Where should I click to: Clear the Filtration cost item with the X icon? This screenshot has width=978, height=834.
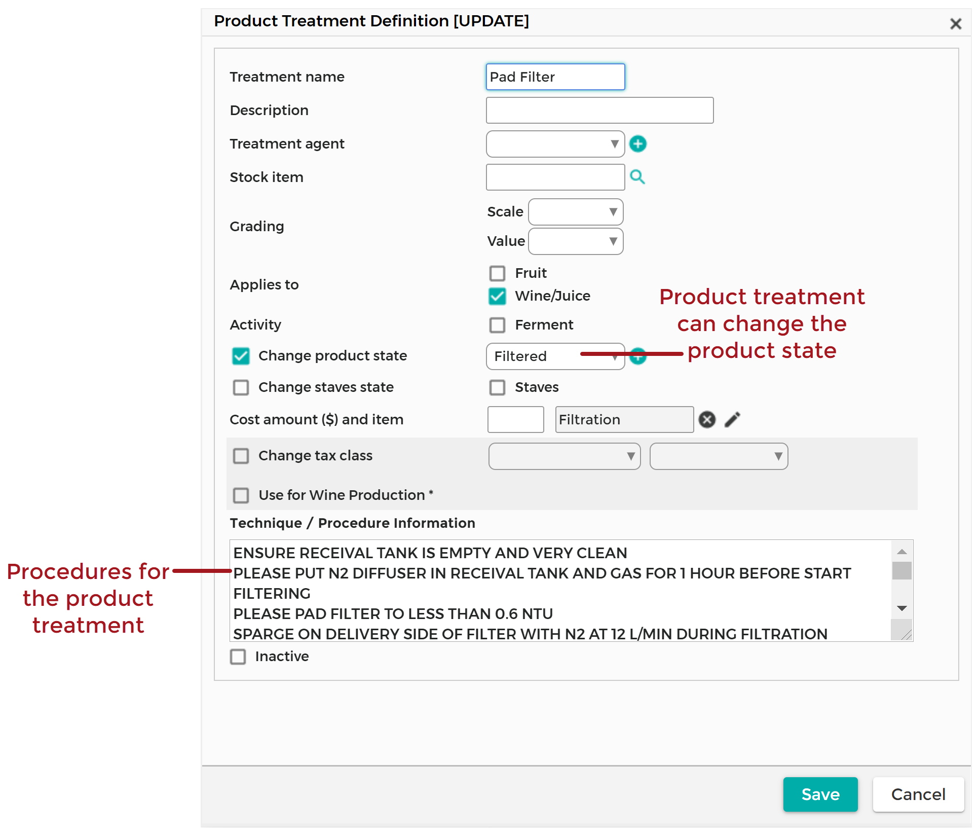point(707,420)
